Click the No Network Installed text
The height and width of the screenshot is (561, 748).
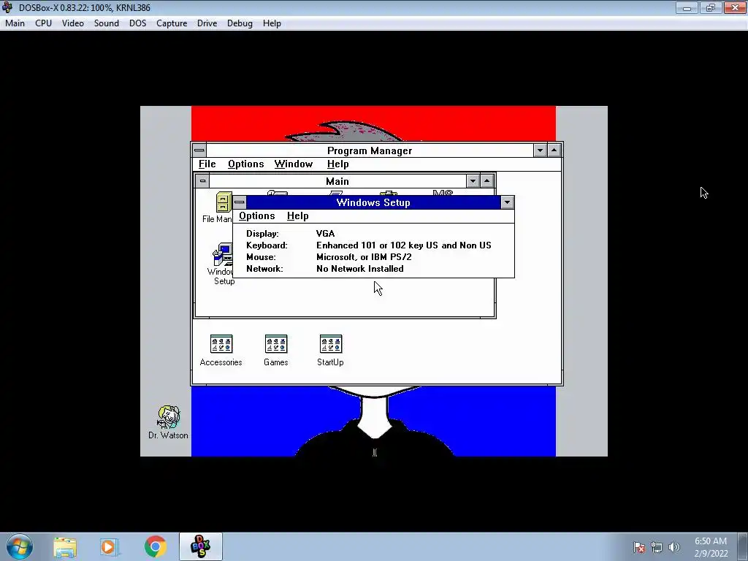[359, 269]
